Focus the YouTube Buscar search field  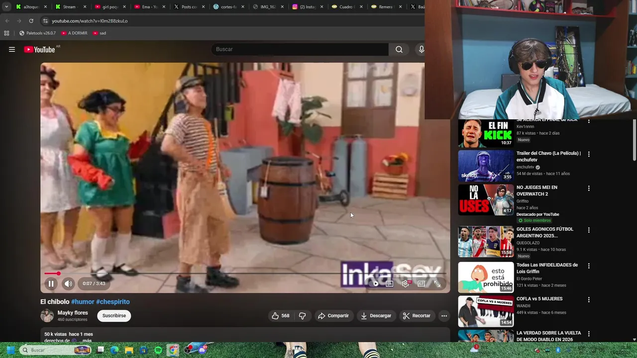[x=300, y=49]
